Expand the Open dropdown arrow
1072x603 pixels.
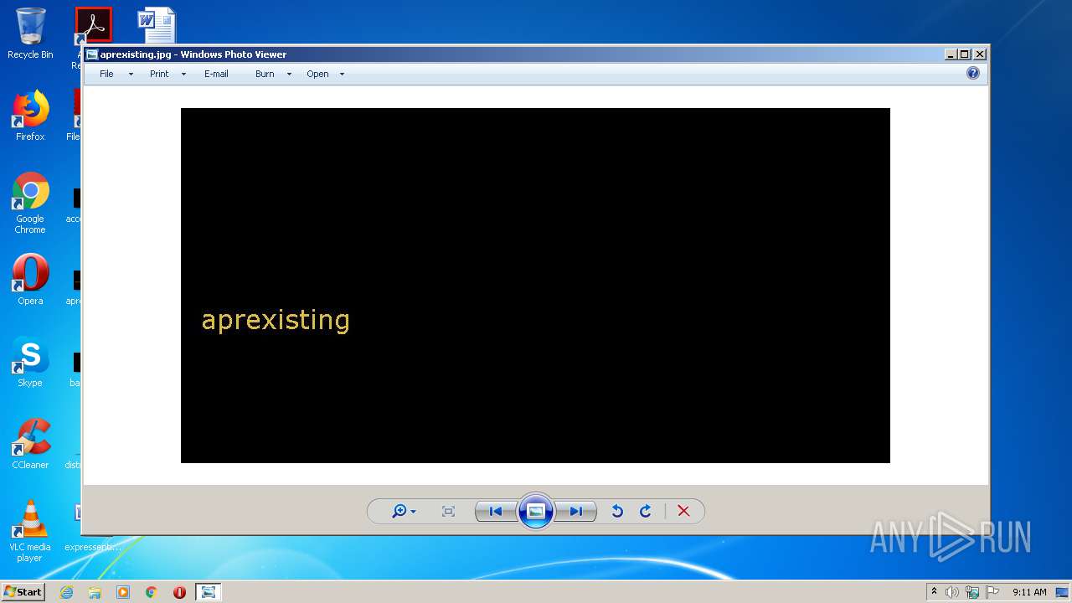pos(342,75)
